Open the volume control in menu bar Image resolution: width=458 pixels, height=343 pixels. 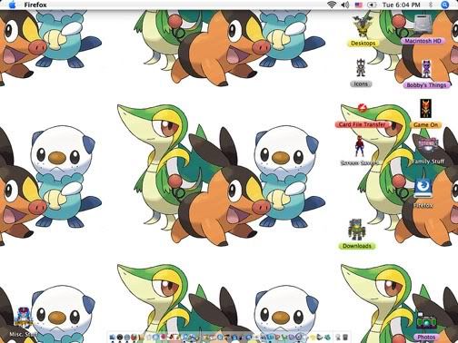point(345,5)
